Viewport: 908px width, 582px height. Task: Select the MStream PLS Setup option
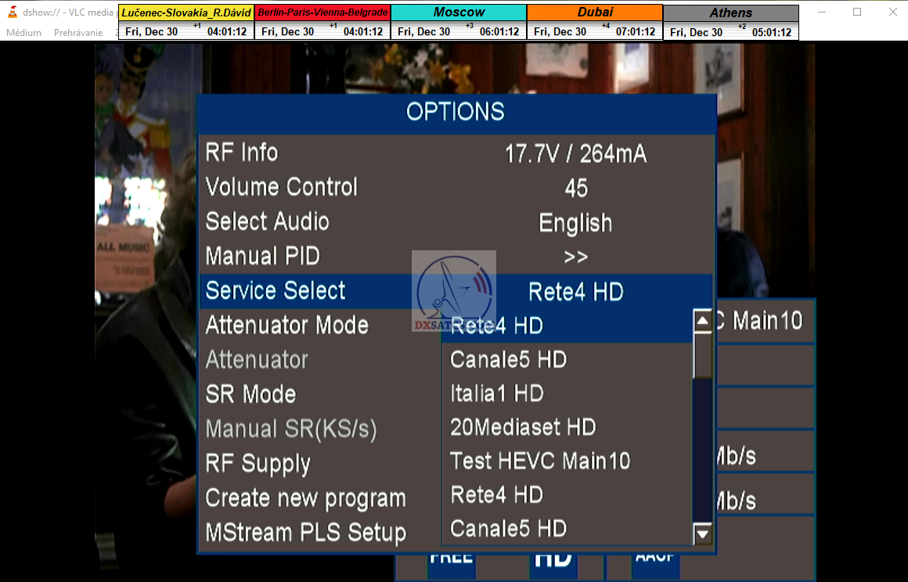tap(306, 533)
